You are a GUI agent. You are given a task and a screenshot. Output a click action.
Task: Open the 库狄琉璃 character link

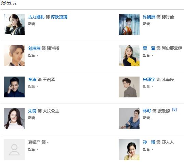pyautogui.click(x=59, y=17)
